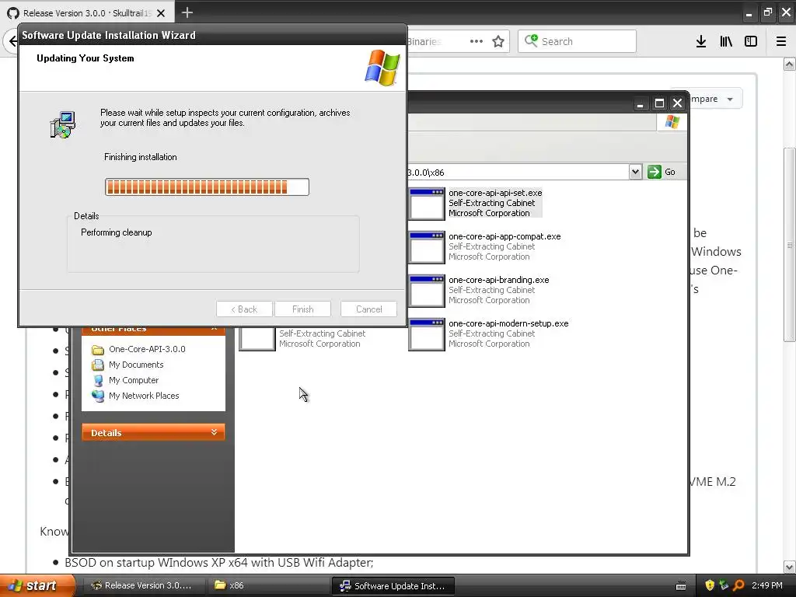
Task: Click the Finish button in wizard
Action: 302,309
